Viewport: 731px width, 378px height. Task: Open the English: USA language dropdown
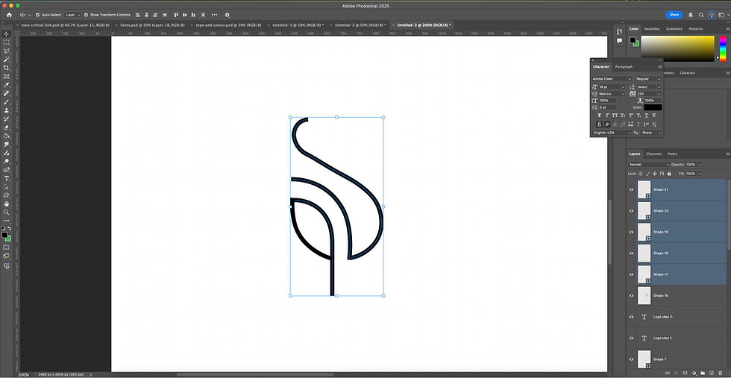tap(612, 133)
